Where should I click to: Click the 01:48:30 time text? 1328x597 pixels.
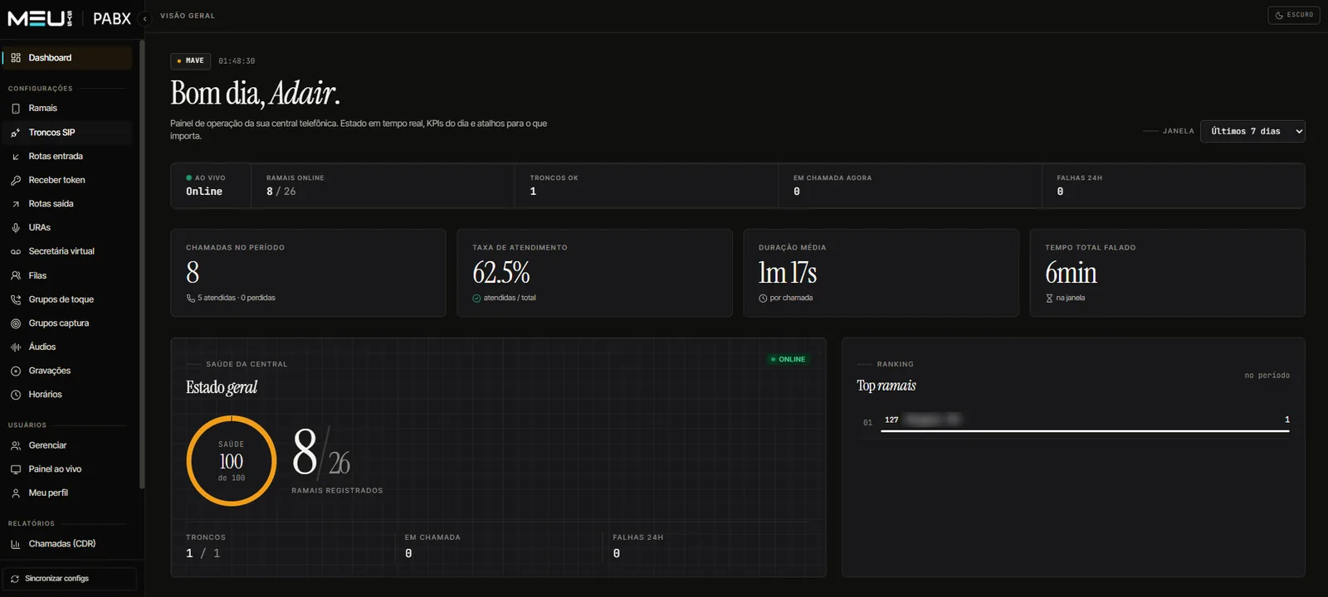(237, 61)
